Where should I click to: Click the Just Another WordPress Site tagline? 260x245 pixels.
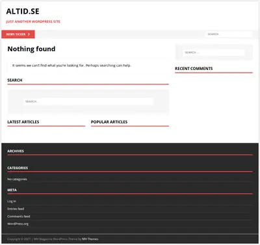(x=33, y=21)
